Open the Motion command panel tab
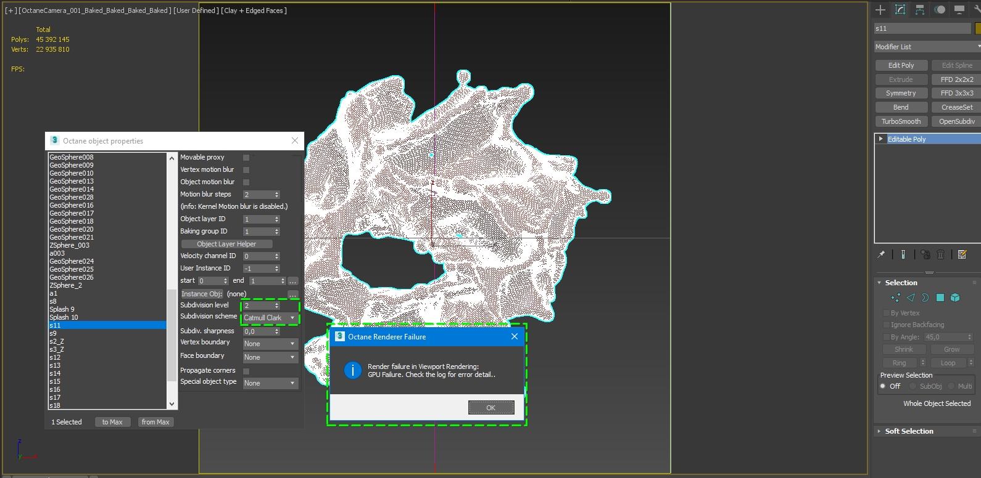The width and height of the screenshot is (981, 478). point(940,9)
